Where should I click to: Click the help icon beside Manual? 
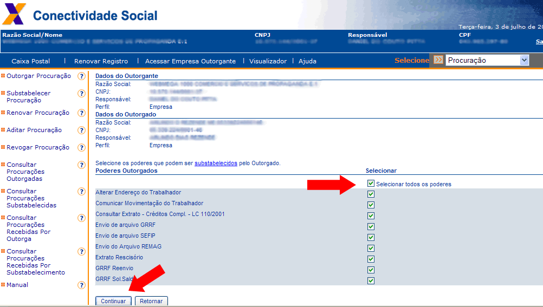pos(81,285)
